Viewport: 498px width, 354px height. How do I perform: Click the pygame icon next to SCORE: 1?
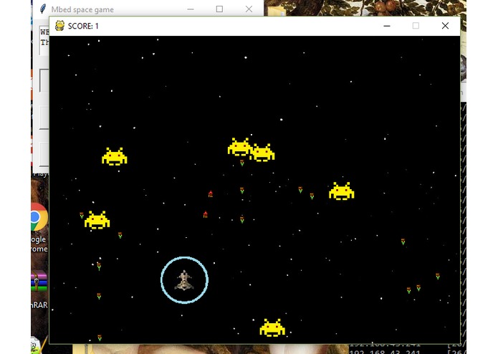pos(59,26)
